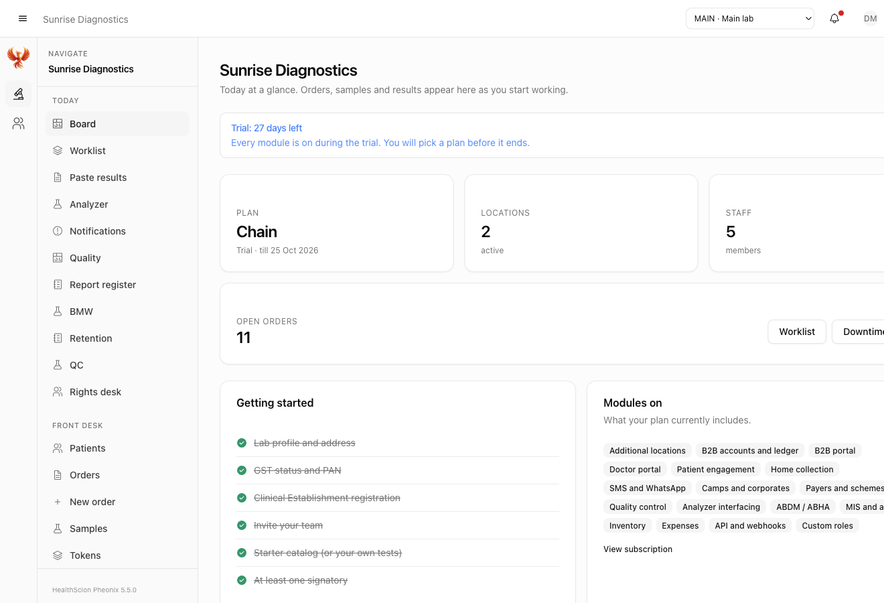
Task: Toggle the hamburger menu icon
Action: 23,19
